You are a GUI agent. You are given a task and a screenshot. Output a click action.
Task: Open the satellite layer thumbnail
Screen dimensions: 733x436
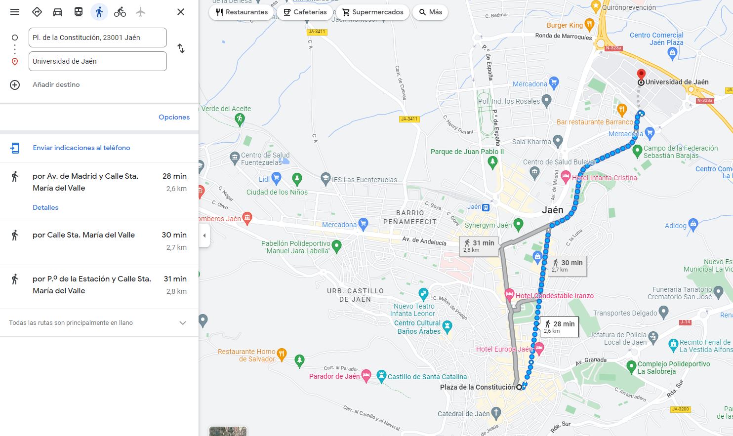(x=228, y=431)
